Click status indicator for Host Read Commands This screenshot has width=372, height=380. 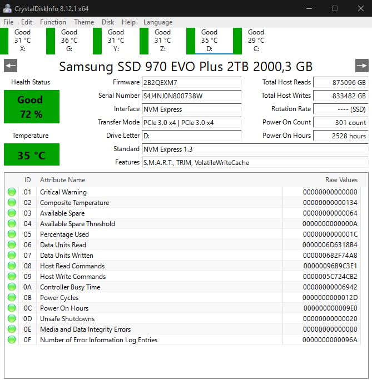click(x=12, y=266)
